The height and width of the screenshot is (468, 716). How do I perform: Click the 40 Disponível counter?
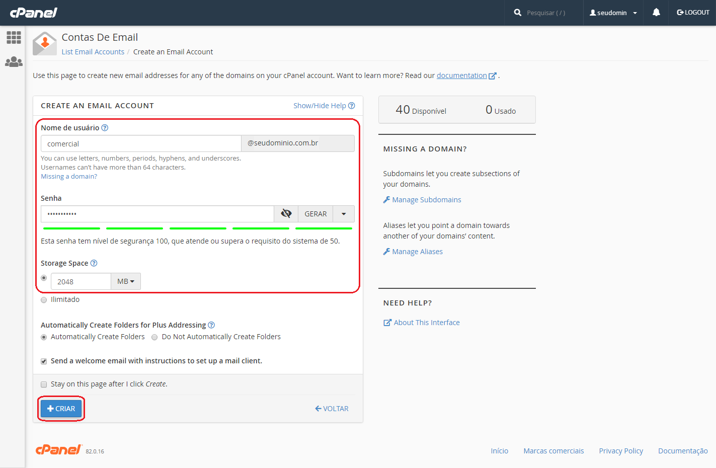pyautogui.click(x=421, y=110)
